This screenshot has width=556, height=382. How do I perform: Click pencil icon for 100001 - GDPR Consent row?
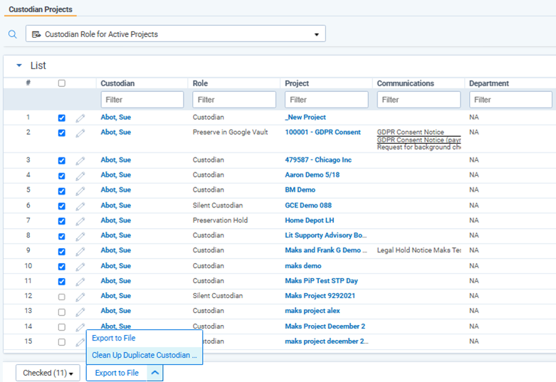pyautogui.click(x=80, y=133)
